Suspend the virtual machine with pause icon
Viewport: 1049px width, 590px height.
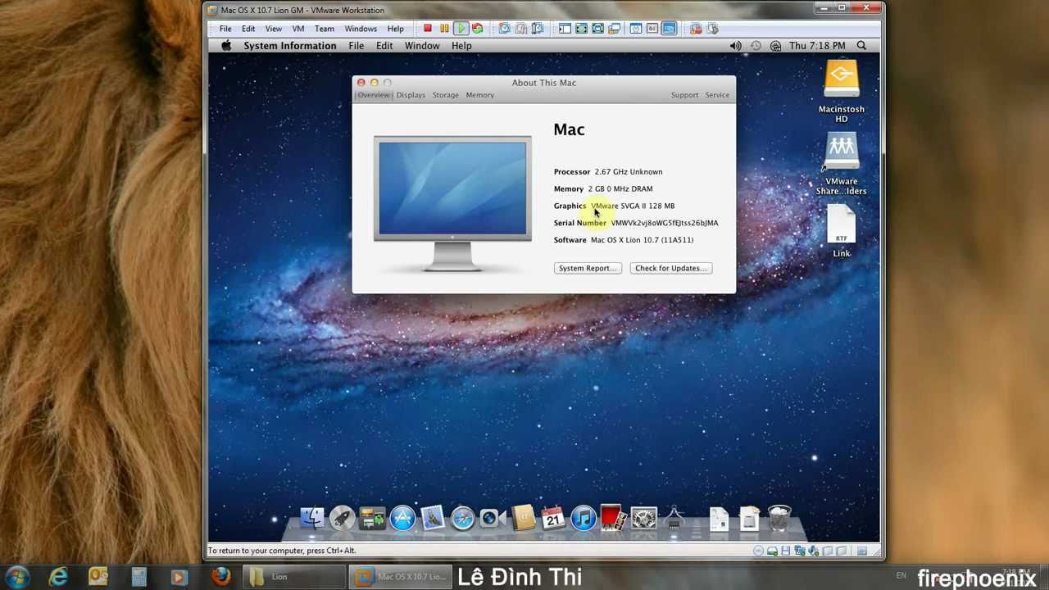coord(444,29)
